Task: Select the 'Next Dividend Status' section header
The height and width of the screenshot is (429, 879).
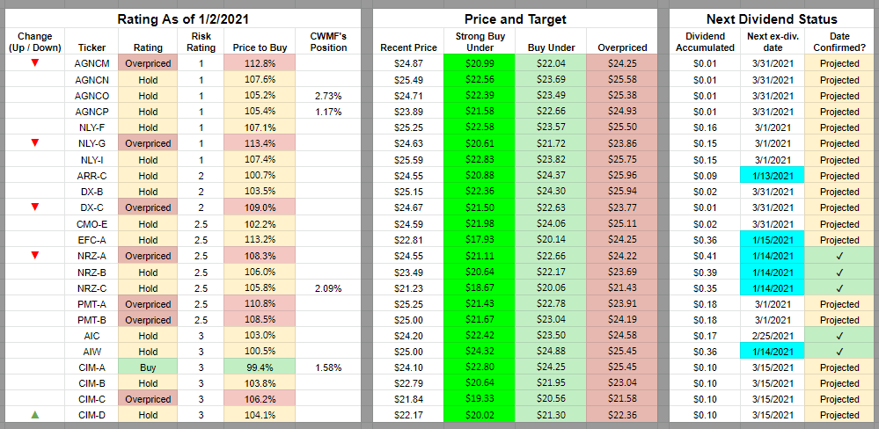Action: tap(772, 19)
